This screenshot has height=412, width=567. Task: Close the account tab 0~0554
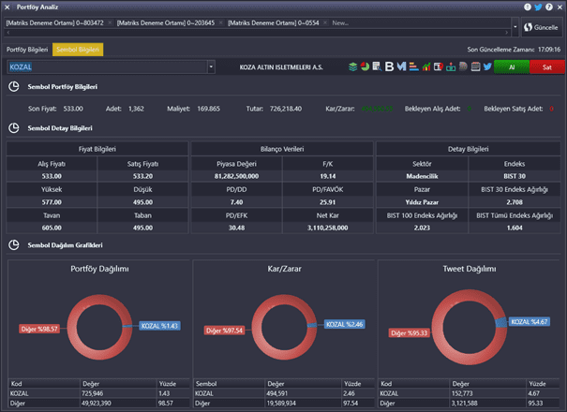pyautogui.click(x=325, y=22)
